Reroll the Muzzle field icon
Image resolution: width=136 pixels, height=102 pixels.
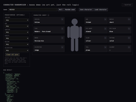[129, 19]
